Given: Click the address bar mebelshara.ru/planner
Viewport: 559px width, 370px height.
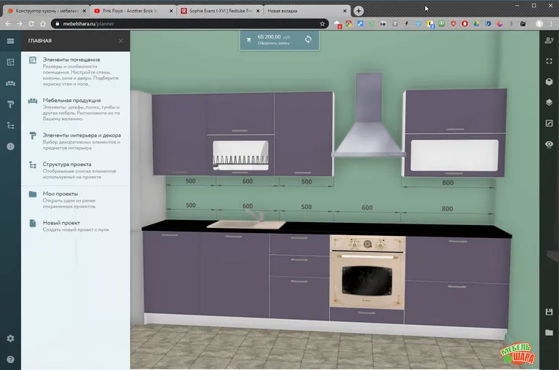Looking at the screenshot, I should click(189, 23).
